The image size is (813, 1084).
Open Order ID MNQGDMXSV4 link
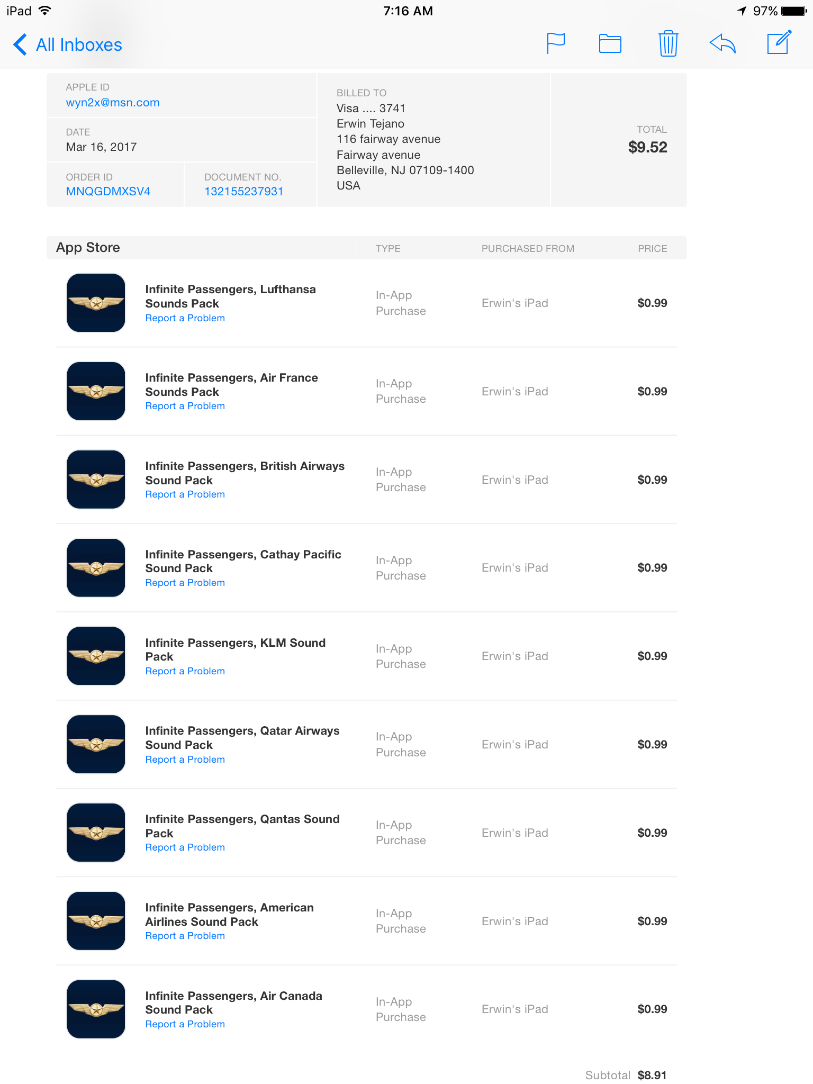tap(108, 192)
